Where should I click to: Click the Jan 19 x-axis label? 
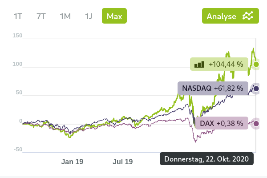pos(72,162)
